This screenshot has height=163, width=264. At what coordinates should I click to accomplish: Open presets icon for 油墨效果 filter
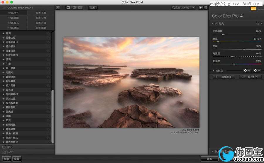(48, 51)
